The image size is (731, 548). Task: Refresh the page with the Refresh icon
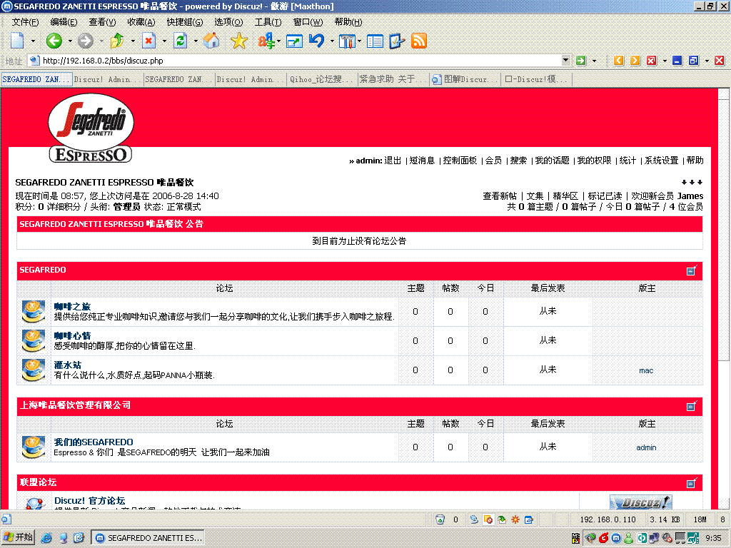point(181,41)
